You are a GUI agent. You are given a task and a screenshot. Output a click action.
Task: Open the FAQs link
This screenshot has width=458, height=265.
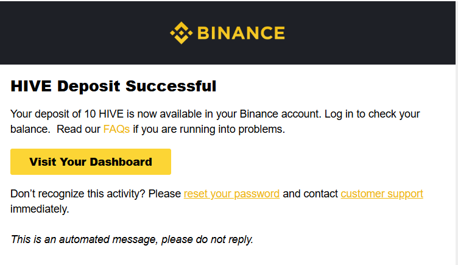[116, 129]
